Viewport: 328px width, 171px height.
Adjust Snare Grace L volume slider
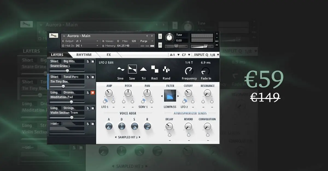[x=67, y=71]
